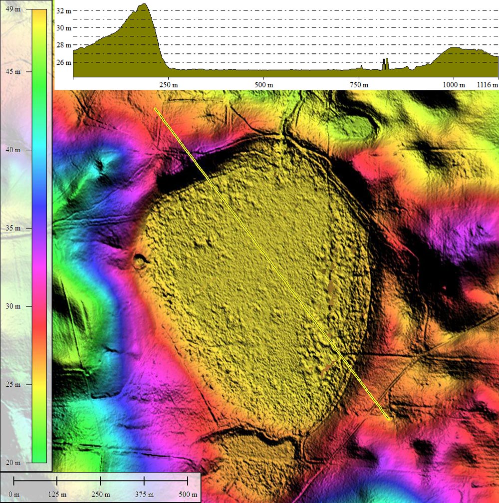Click the vertical elevation color ramp bar
The width and height of the screenshot is (499, 503).
point(39,236)
